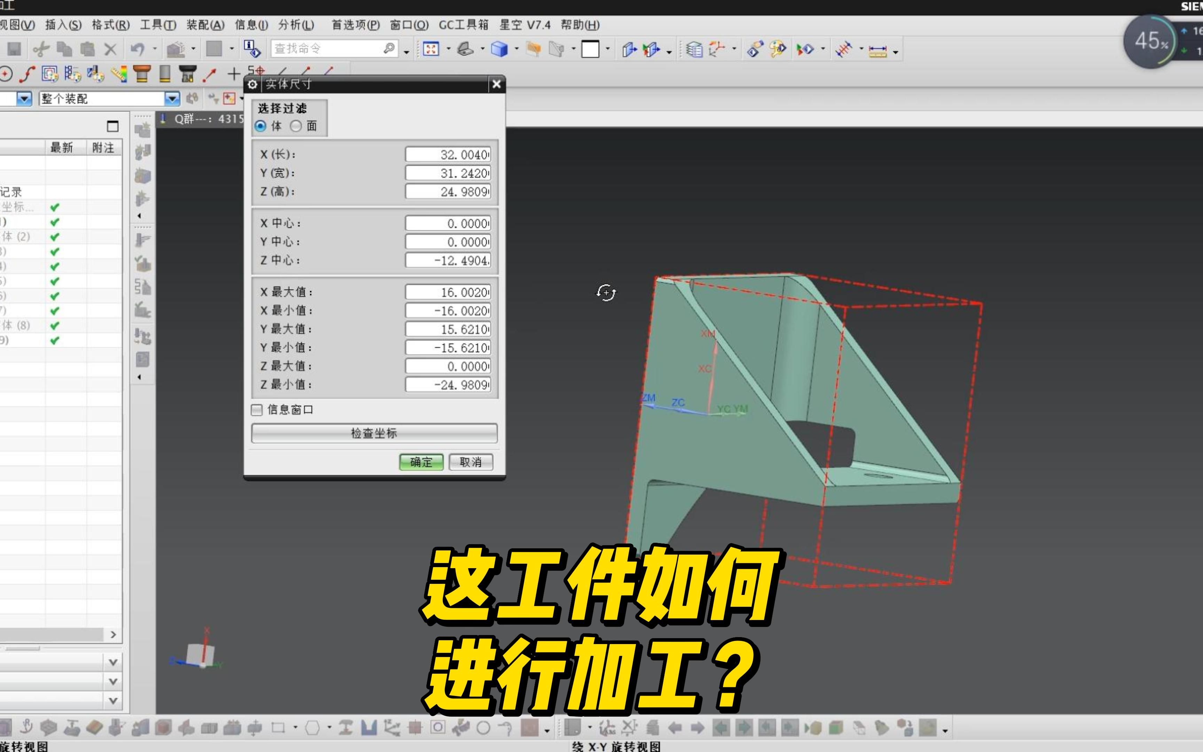Expand the Undo history dropdown arrow

click(x=155, y=49)
